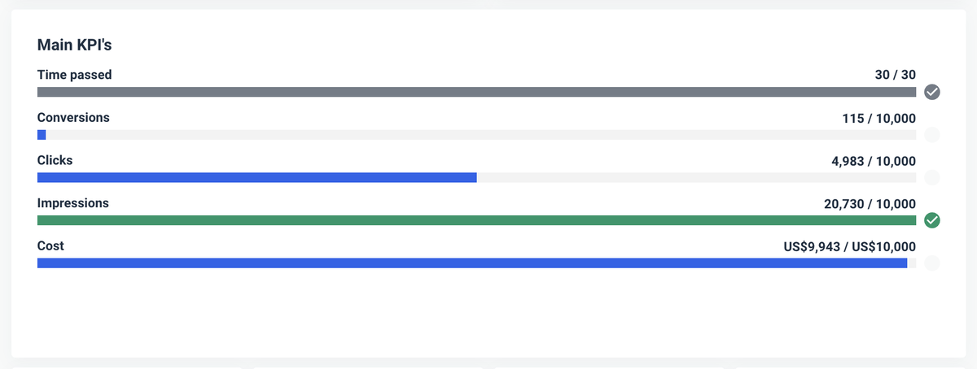Click the empty status circle beside Conversions
This screenshot has width=977, height=369.
(x=932, y=135)
